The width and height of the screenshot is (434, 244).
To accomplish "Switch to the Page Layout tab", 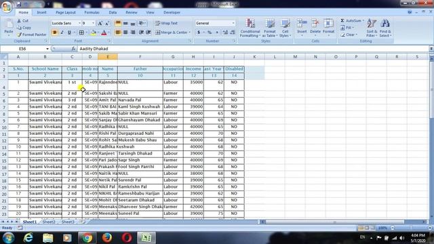I will [66, 12].
